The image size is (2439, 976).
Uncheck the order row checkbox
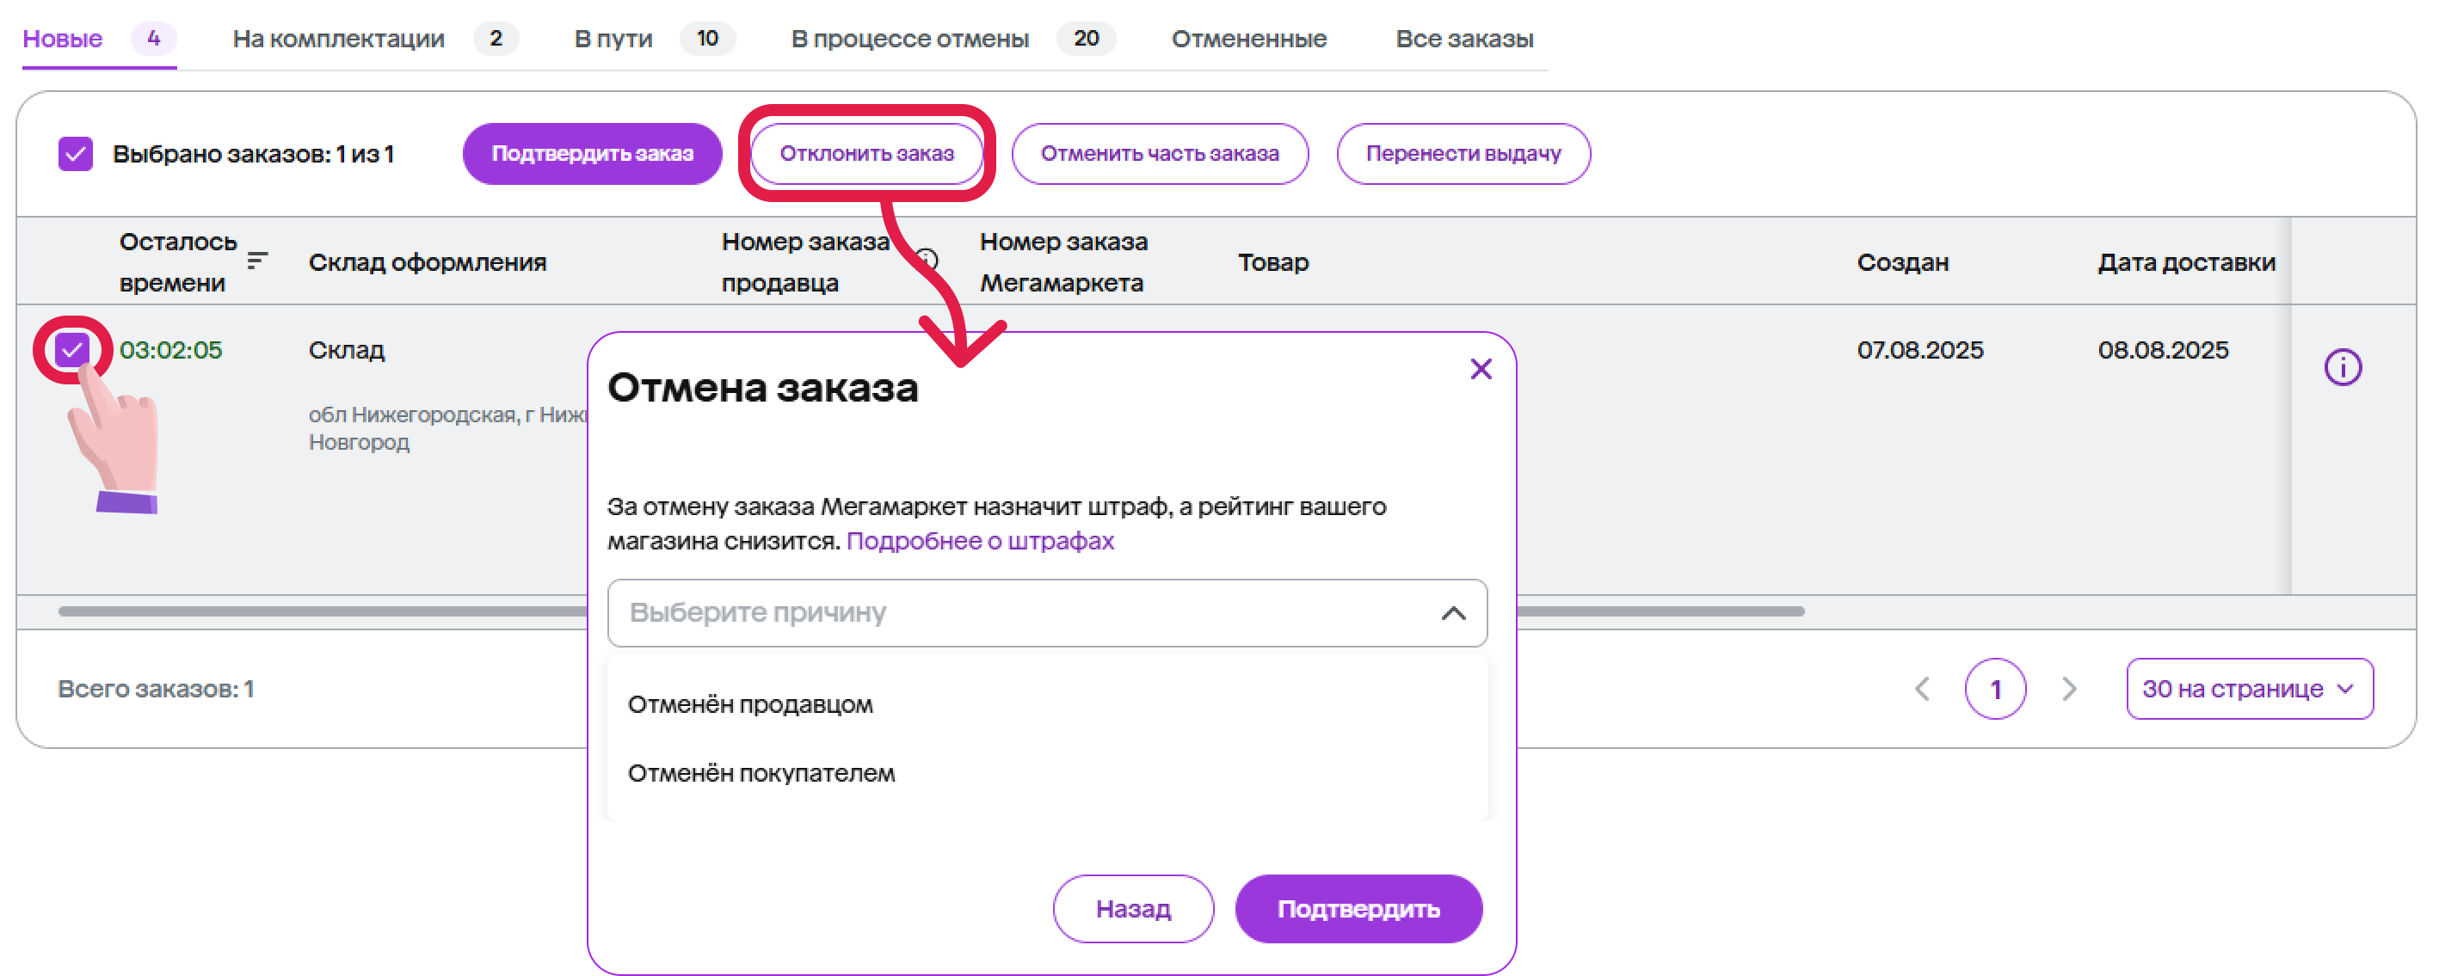[x=72, y=349]
